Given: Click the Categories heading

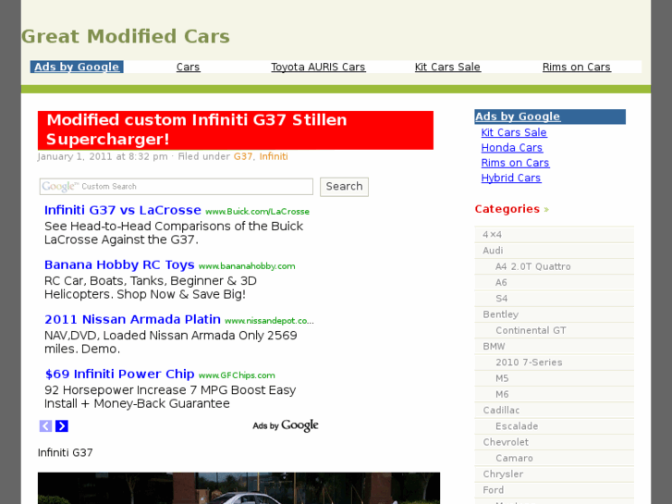Looking at the screenshot, I should coord(507,209).
